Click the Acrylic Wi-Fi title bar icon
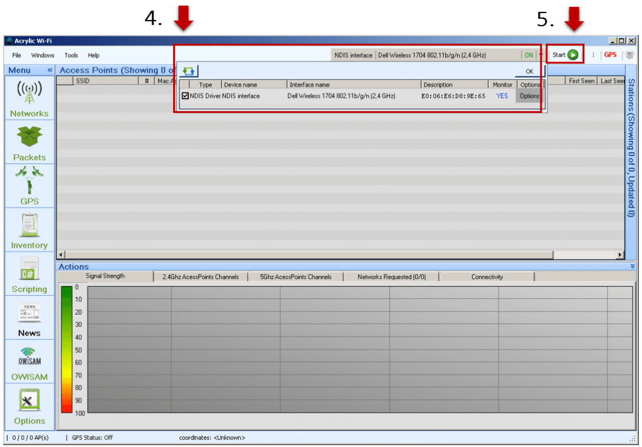 tap(9, 41)
